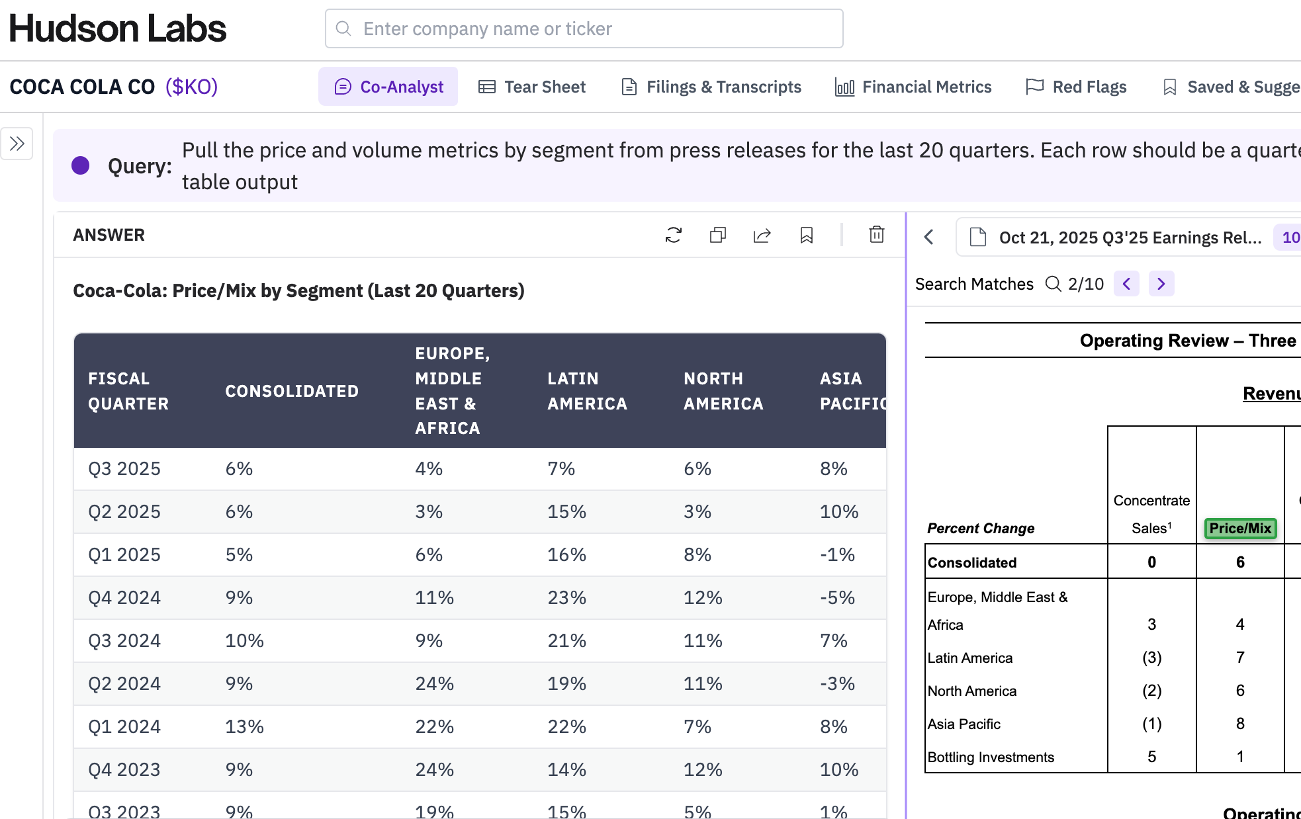Go back with the document panel chevron
The image size is (1301, 819).
(x=929, y=237)
